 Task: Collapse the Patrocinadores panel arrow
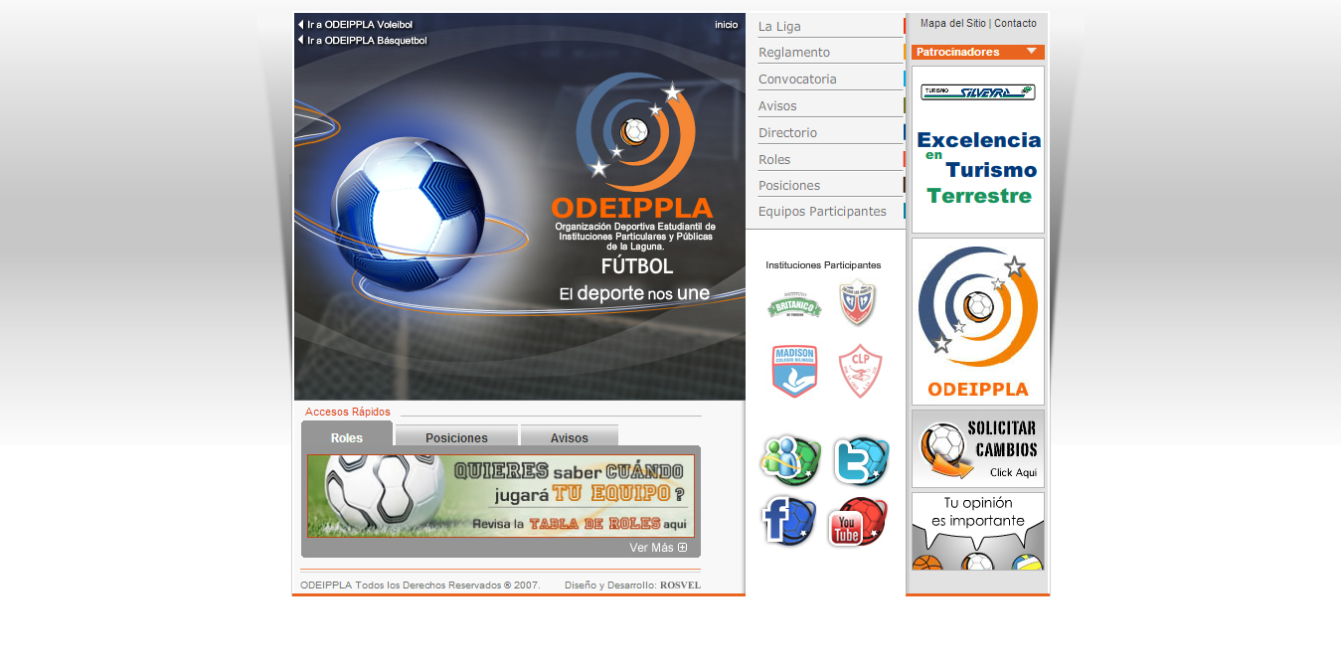[x=1032, y=51]
